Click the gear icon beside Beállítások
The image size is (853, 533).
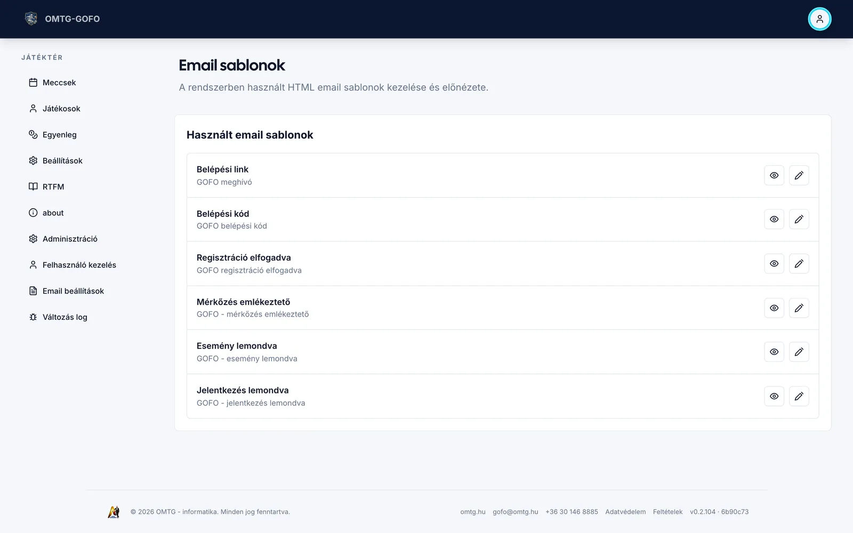click(33, 160)
